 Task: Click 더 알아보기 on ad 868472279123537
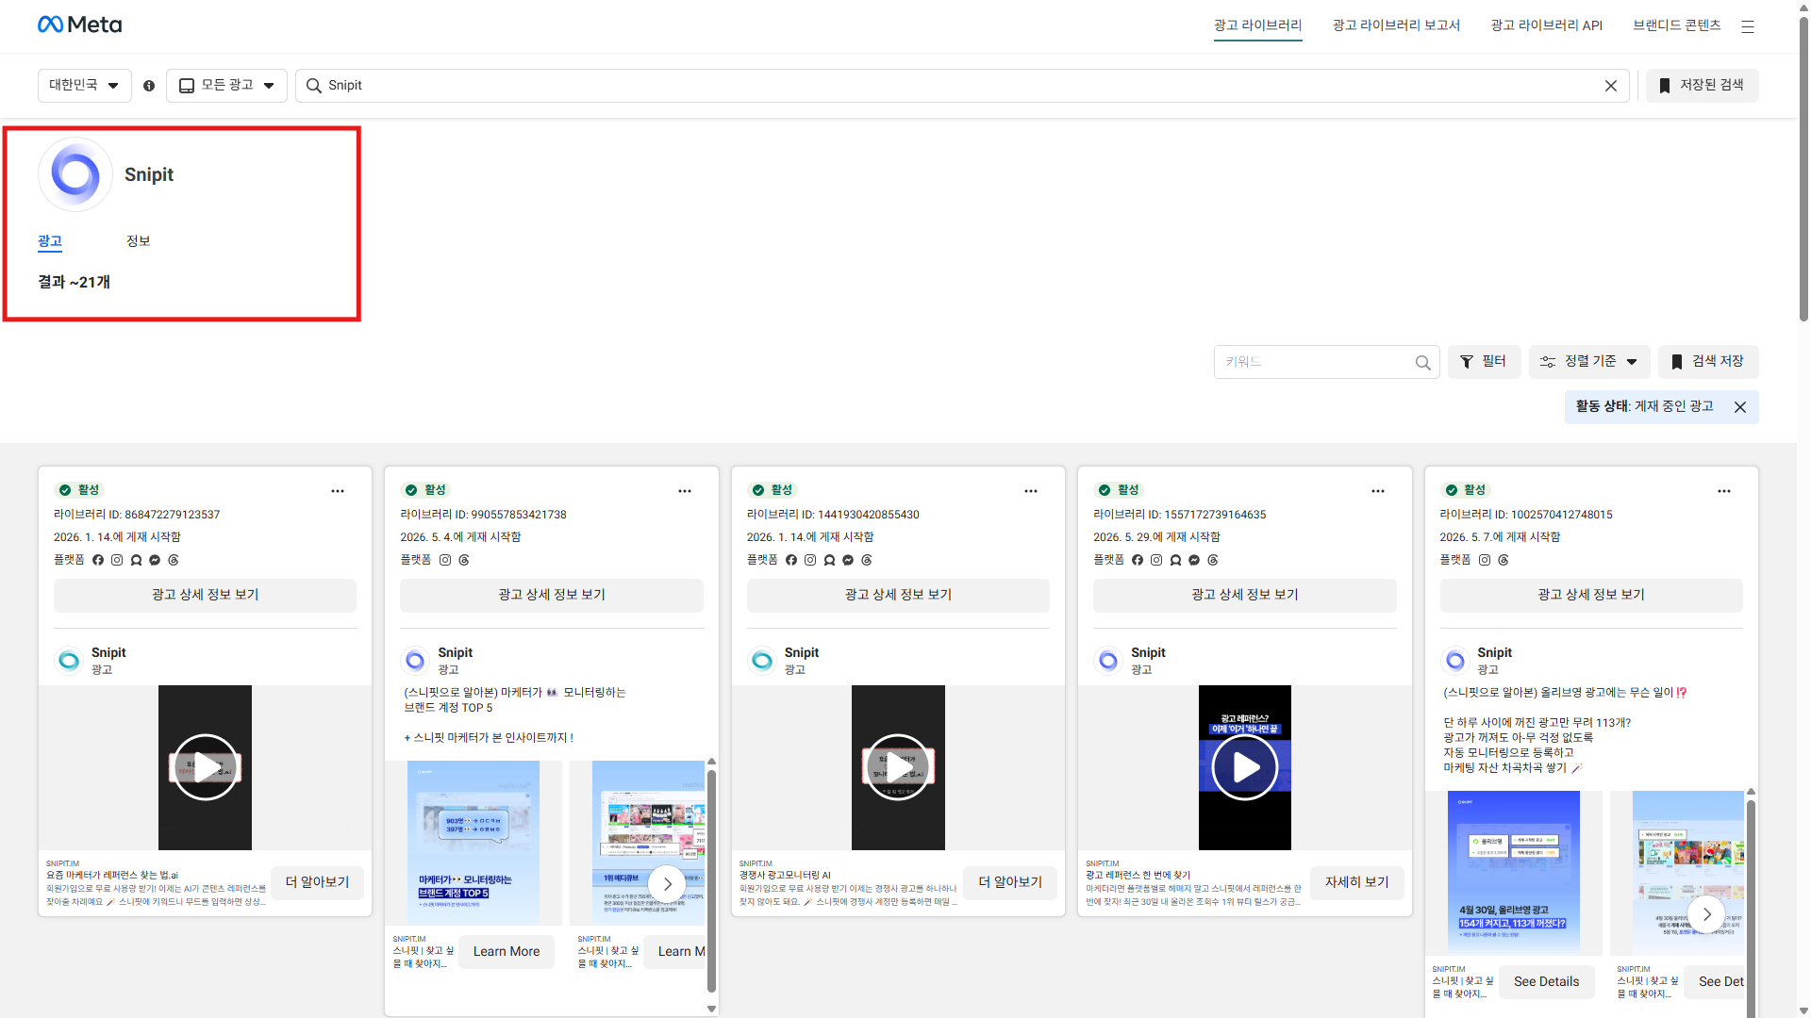tap(317, 882)
